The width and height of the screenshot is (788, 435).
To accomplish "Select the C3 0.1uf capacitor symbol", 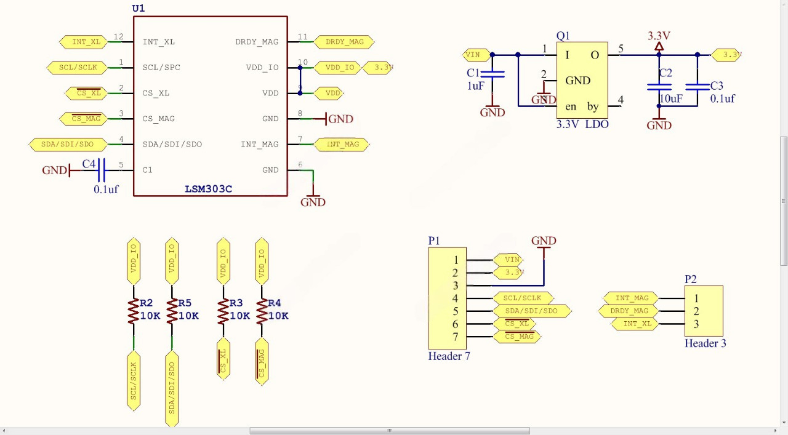I will point(698,87).
